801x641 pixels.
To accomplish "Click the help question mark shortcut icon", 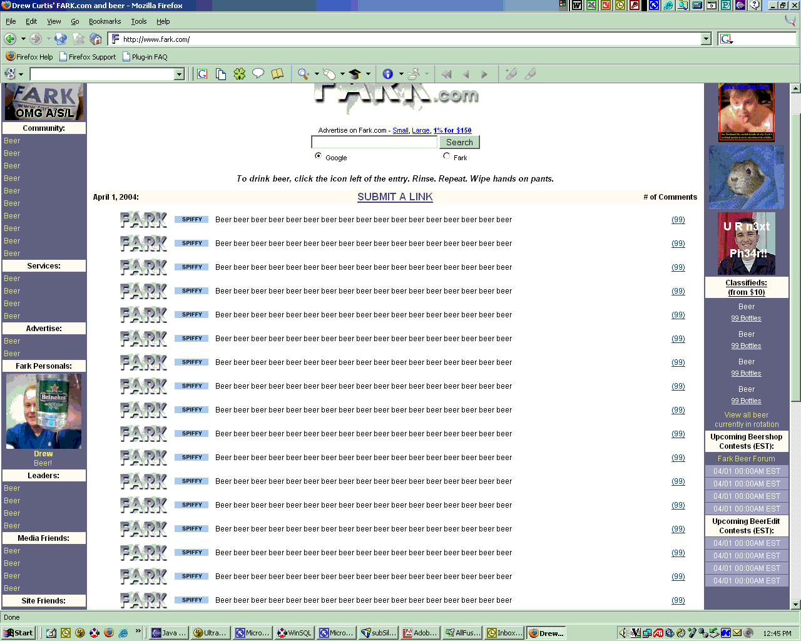I will (755, 5).
